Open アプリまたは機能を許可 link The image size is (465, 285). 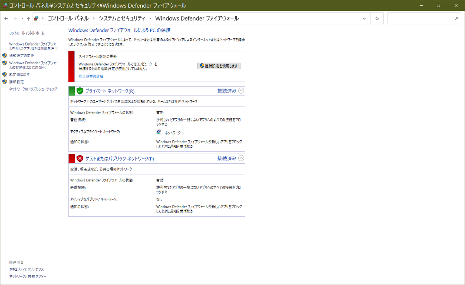[x=33, y=46]
